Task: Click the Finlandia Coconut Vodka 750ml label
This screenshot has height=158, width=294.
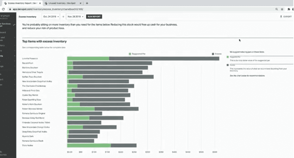Action: point(36,123)
